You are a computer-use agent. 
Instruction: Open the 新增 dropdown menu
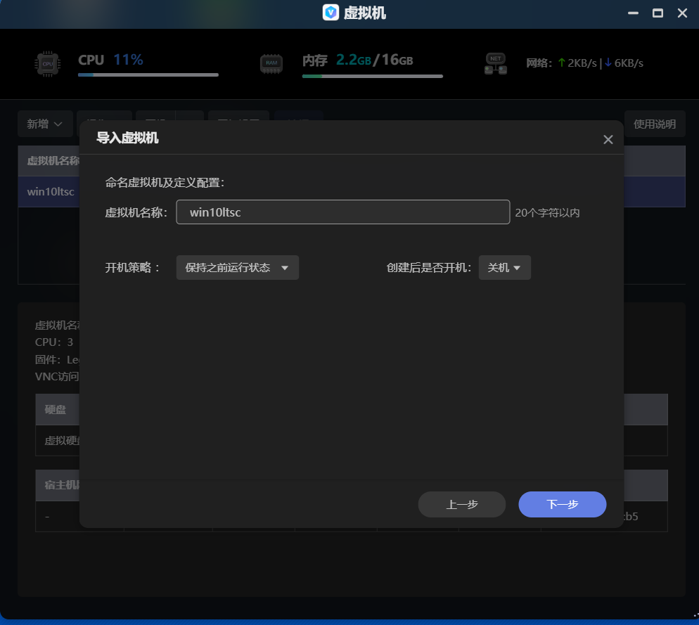tap(44, 124)
